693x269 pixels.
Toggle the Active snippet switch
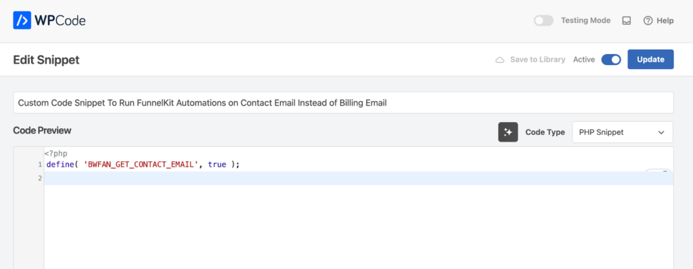(611, 59)
